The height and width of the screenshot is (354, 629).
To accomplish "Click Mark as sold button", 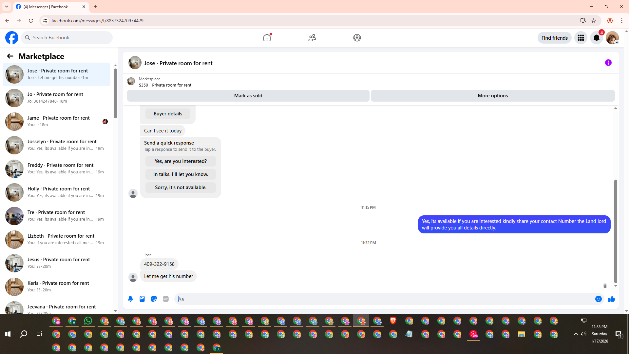I will point(248,96).
